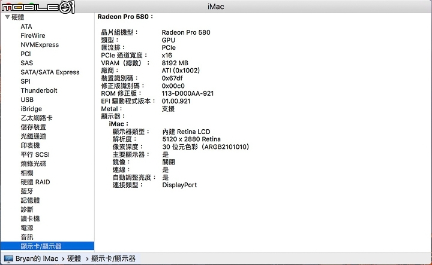432x265 pixels.
Task: Select 診斷 in the sidebar
Action: pos(27,209)
